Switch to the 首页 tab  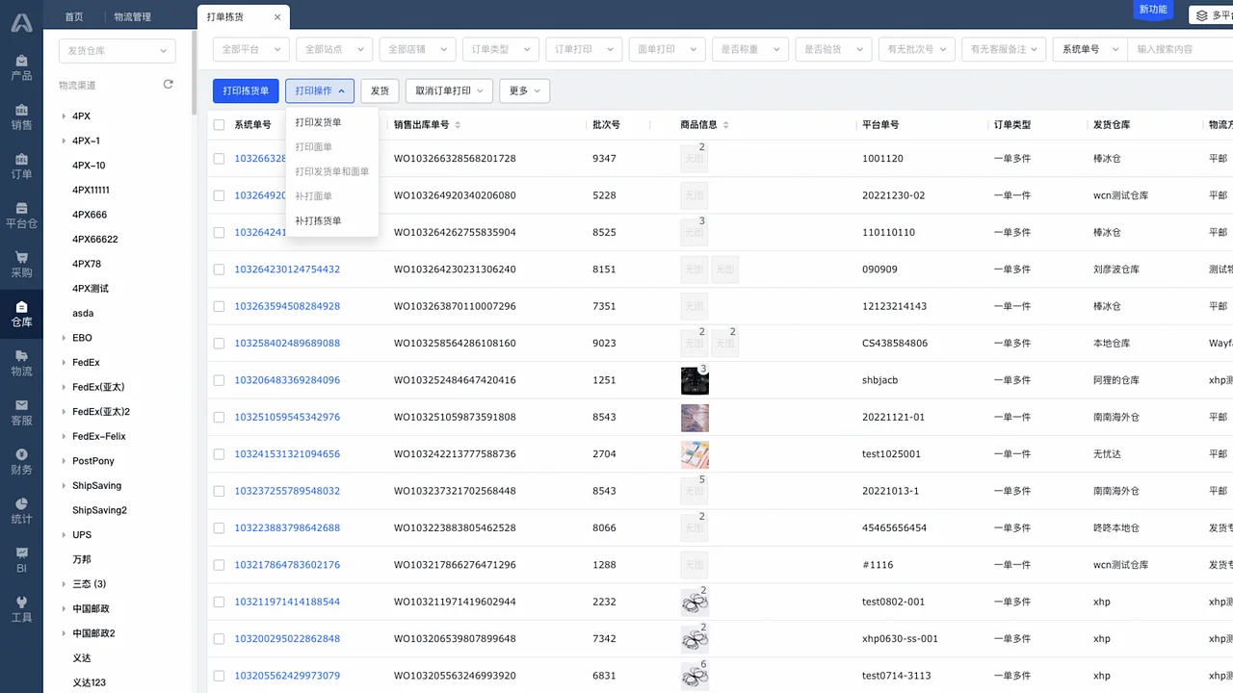pos(74,16)
